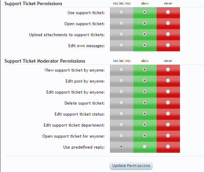Viewport: 204px width, 172px height.
Task: Select Allow for Edit support ticket status
Action: click(x=145, y=114)
